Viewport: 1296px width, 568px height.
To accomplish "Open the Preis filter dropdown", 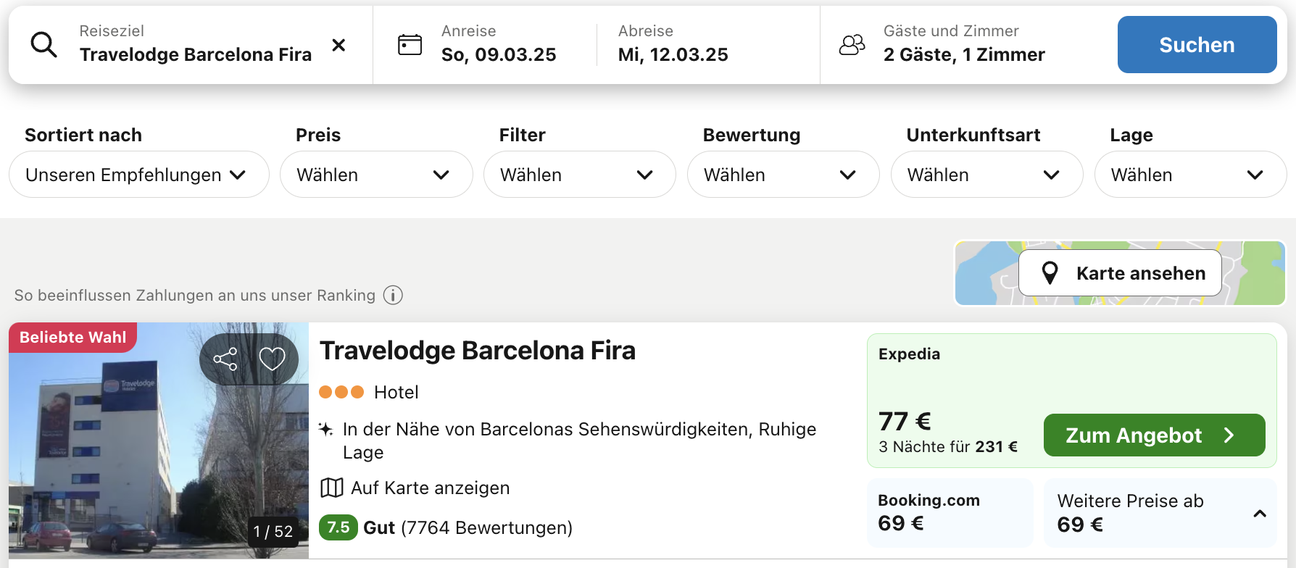I will click(376, 175).
